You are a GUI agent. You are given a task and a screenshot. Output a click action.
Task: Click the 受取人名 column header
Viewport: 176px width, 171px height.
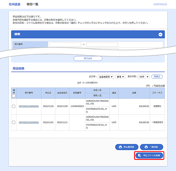tap(97, 95)
